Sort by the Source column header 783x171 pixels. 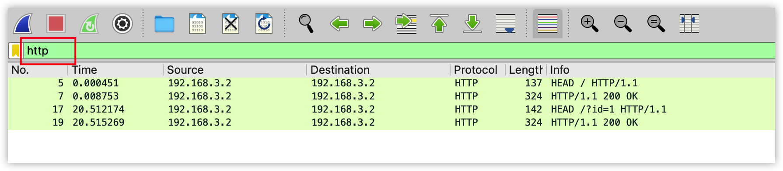tap(235, 70)
